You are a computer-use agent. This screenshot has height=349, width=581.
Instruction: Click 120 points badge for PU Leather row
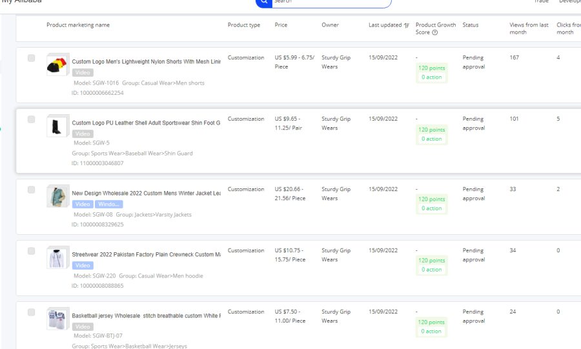(x=432, y=130)
